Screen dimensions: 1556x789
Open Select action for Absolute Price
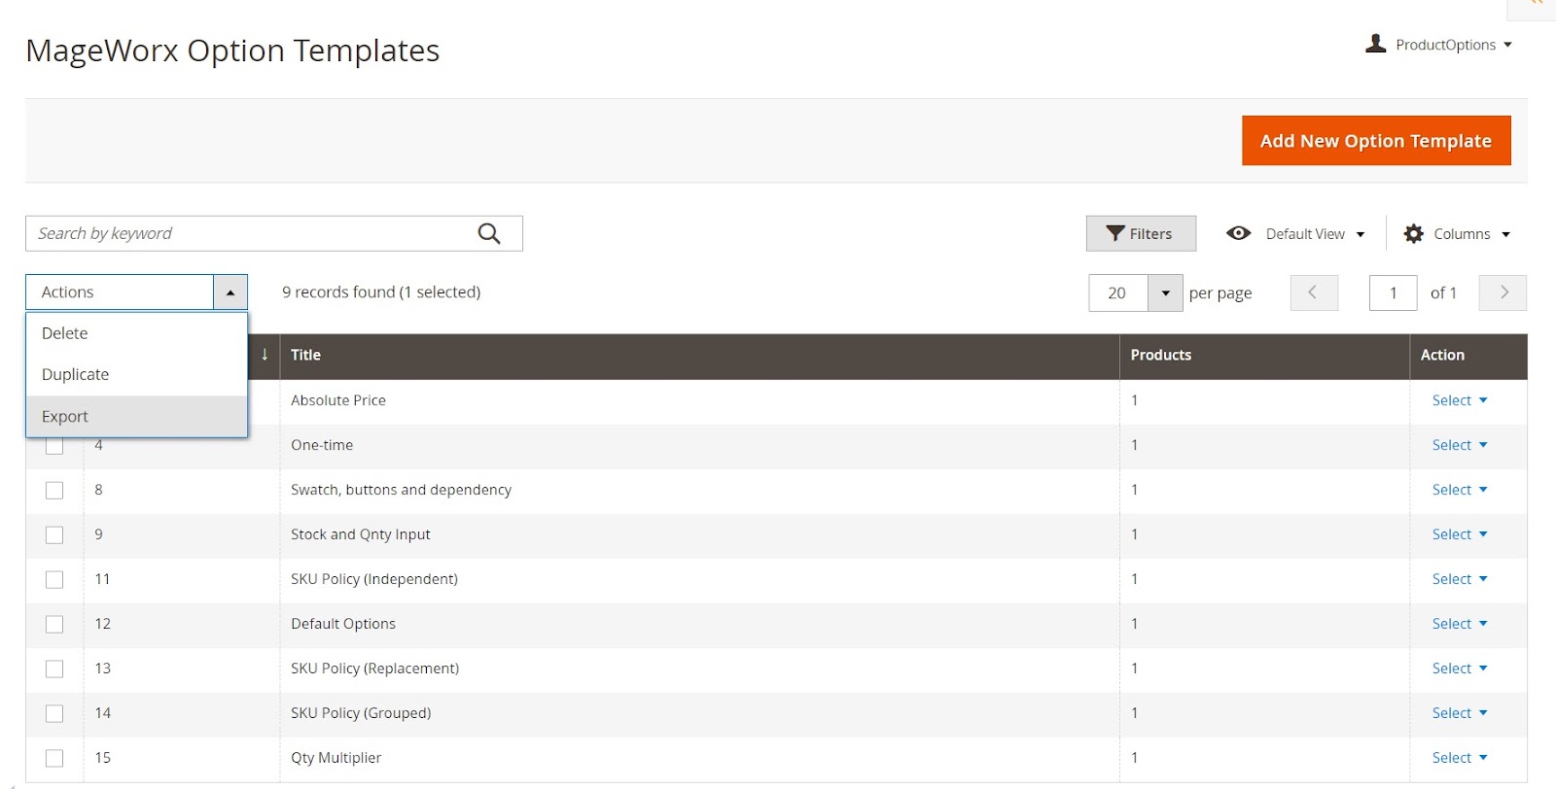pyautogui.click(x=1460, y=400)
